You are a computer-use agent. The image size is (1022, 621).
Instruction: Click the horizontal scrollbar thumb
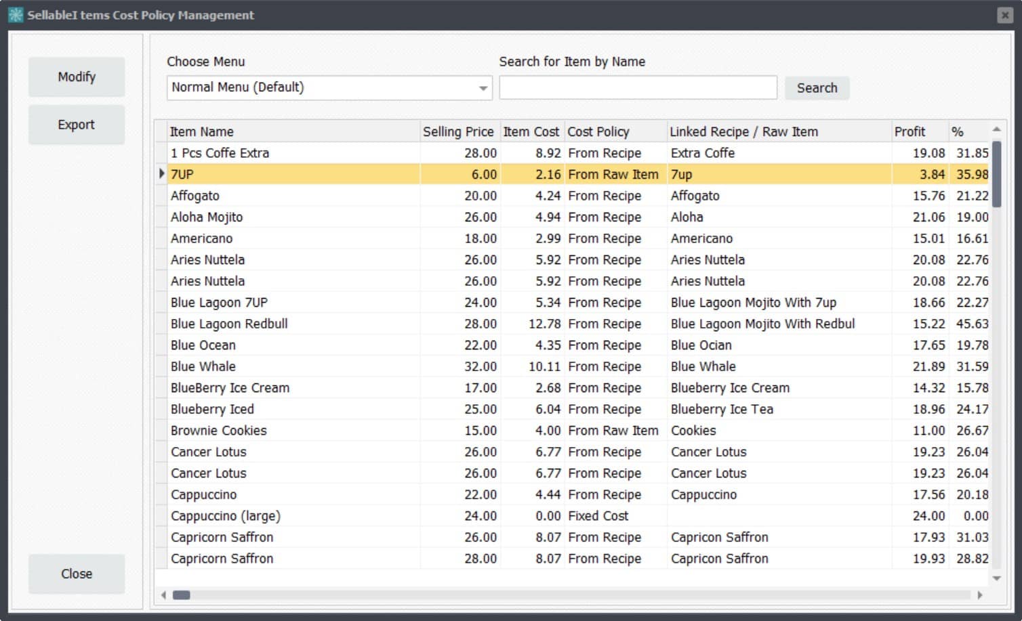tap(181, 595)
